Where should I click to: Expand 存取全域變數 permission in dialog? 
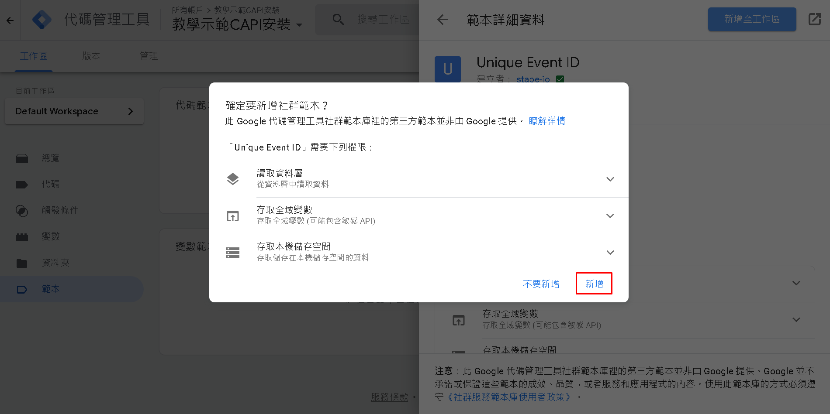pos(610,216)
